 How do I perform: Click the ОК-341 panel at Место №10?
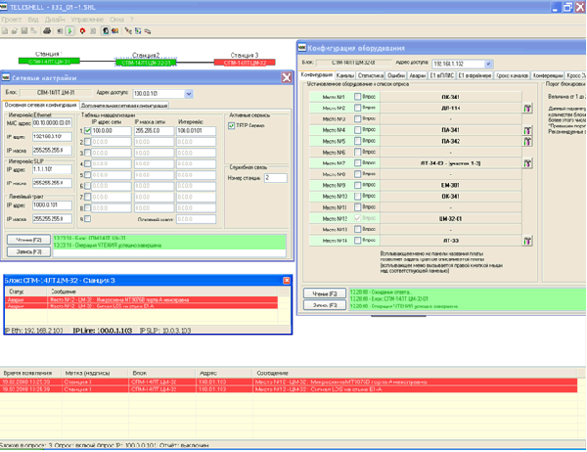[x=451, y=197]
